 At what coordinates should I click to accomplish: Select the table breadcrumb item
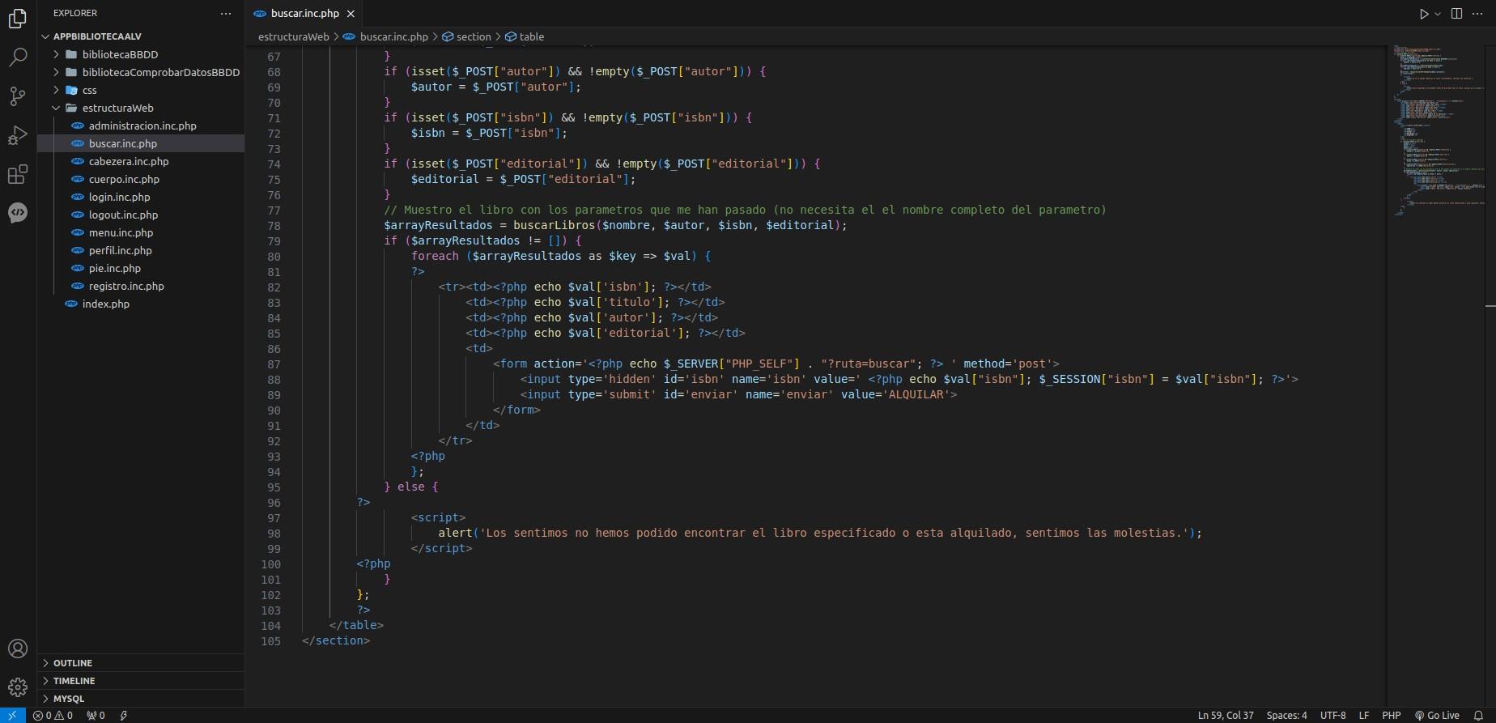tap(525, 36)
